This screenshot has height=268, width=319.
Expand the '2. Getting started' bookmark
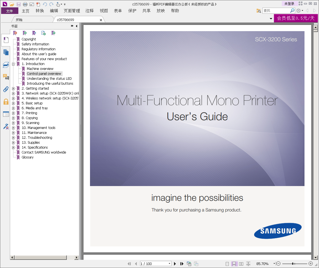(13, 89)
